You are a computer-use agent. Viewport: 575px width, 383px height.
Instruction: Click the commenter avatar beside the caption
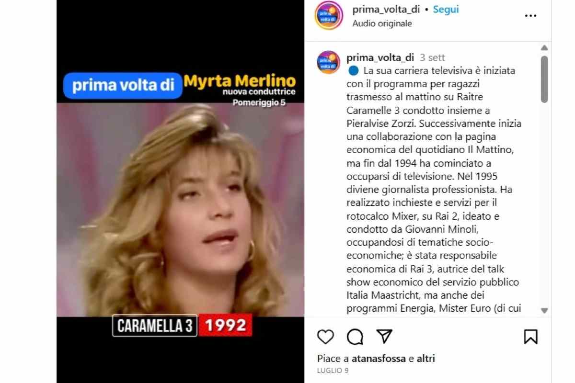[329, 62]
